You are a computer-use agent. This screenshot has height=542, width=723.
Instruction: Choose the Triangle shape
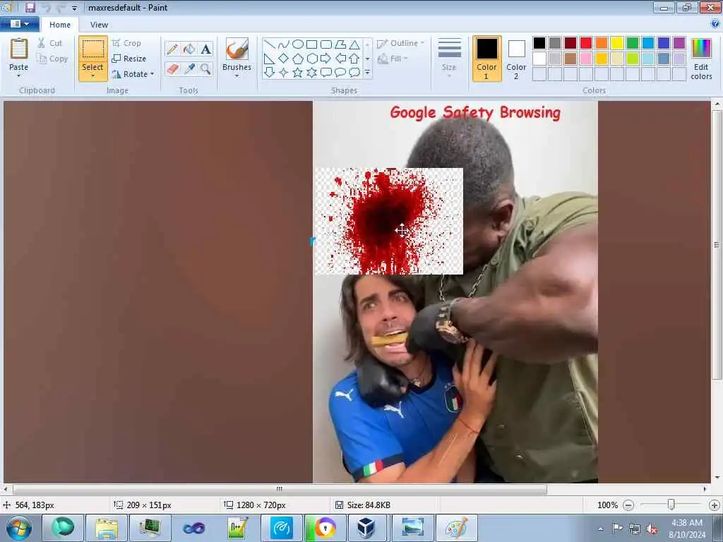coord(354,44)
